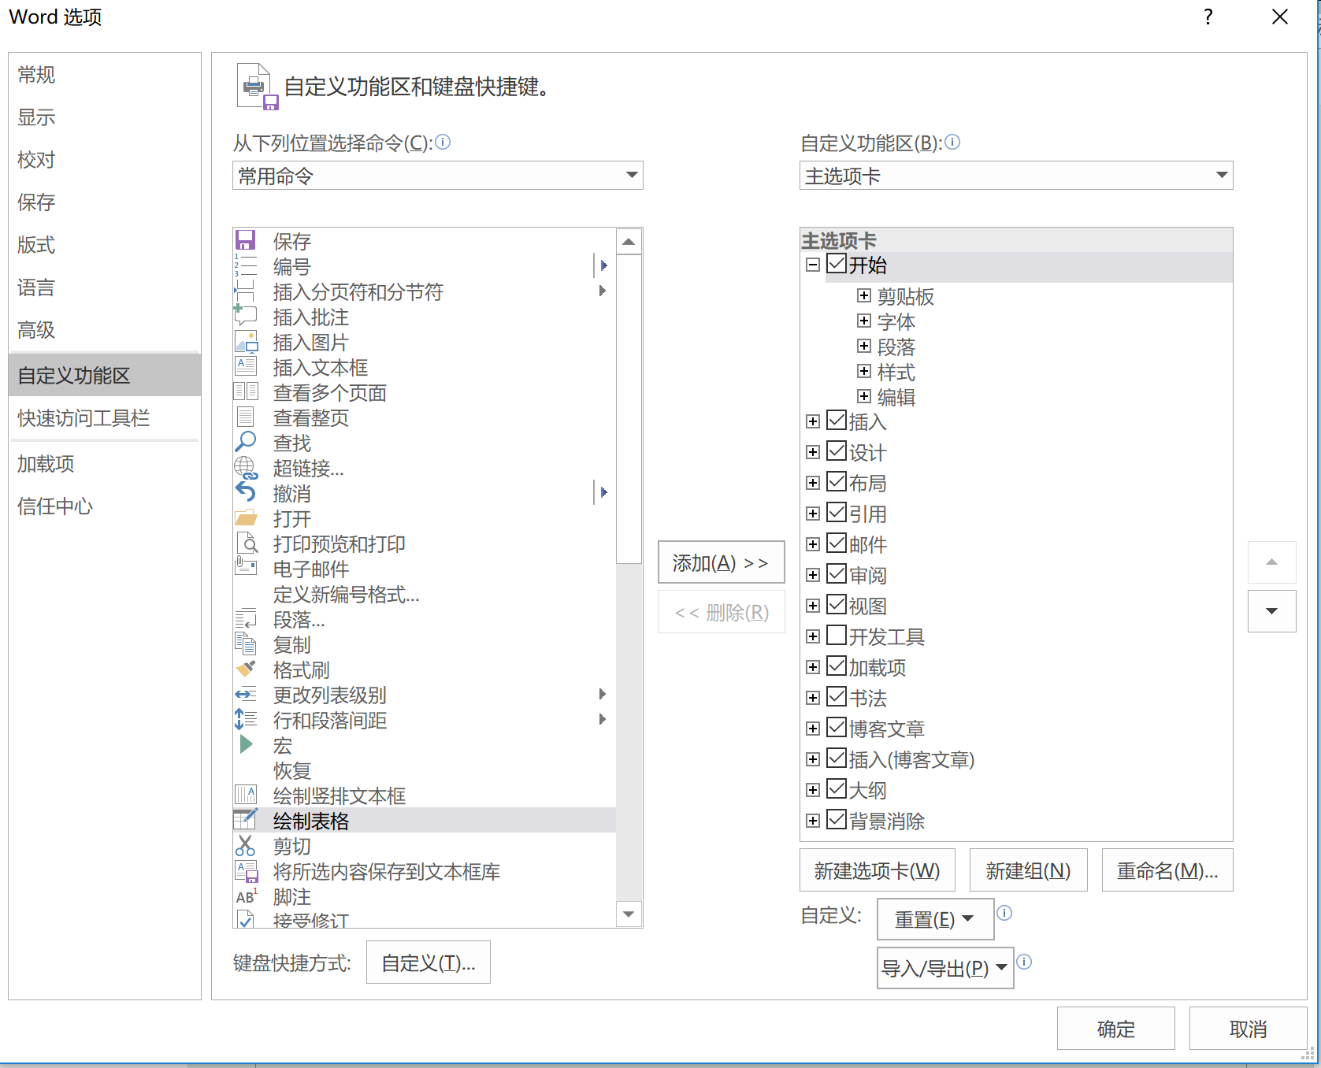Image resolution: width=1321 pixels, height=1068 pixels.
Task: Click the Word options help question mark
Action: [x=1208, y=17]
